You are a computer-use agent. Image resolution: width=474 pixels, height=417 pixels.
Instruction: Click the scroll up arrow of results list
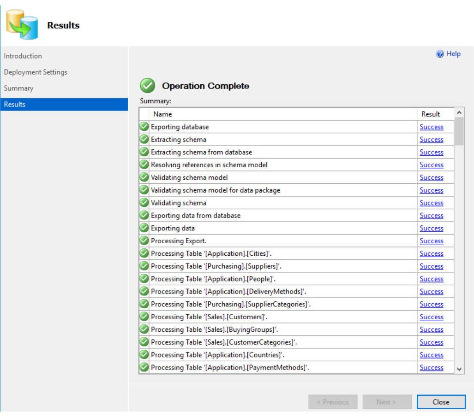459,113
